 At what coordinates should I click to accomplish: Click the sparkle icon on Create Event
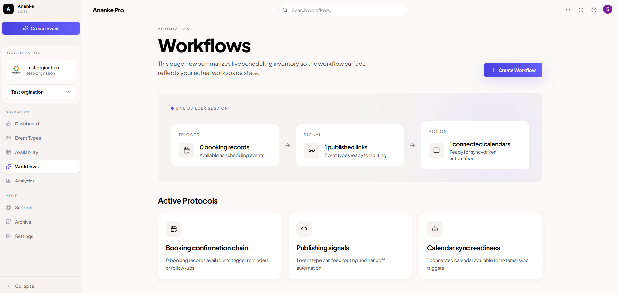tap(26, 28)
